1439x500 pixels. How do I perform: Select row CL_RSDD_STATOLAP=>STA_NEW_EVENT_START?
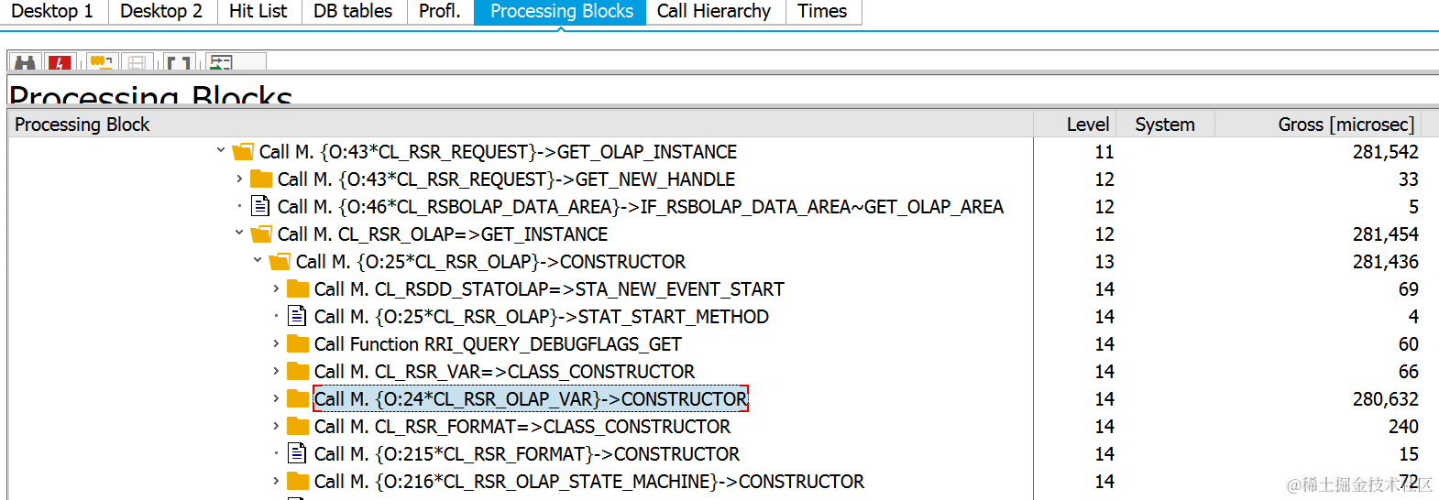(549, 289)
